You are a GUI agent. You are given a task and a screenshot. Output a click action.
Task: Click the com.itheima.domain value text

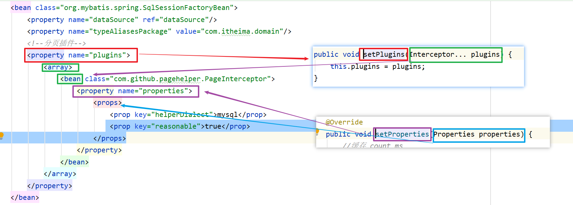(x=242, y=31)
